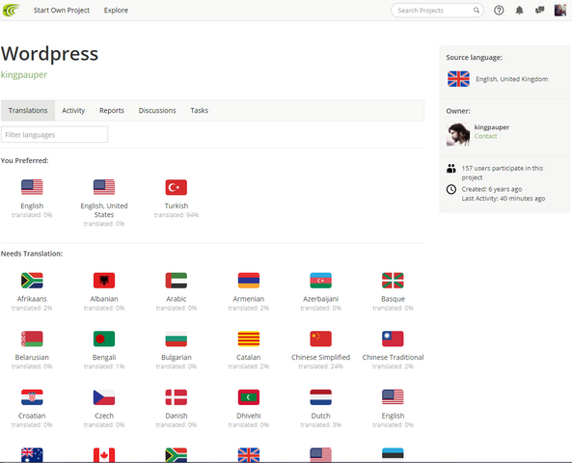Open notifications bell icon
This screenshot has height=463, width=572.
pos(519,11)
